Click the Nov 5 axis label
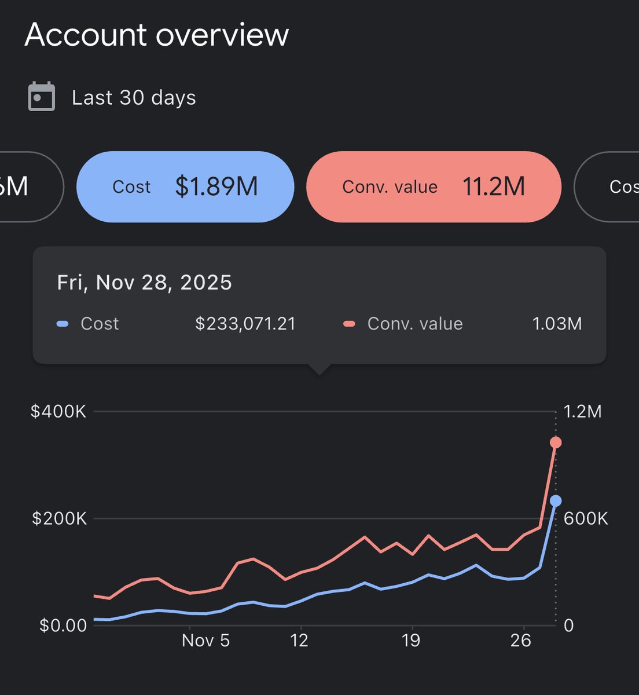 pos(205,641)
